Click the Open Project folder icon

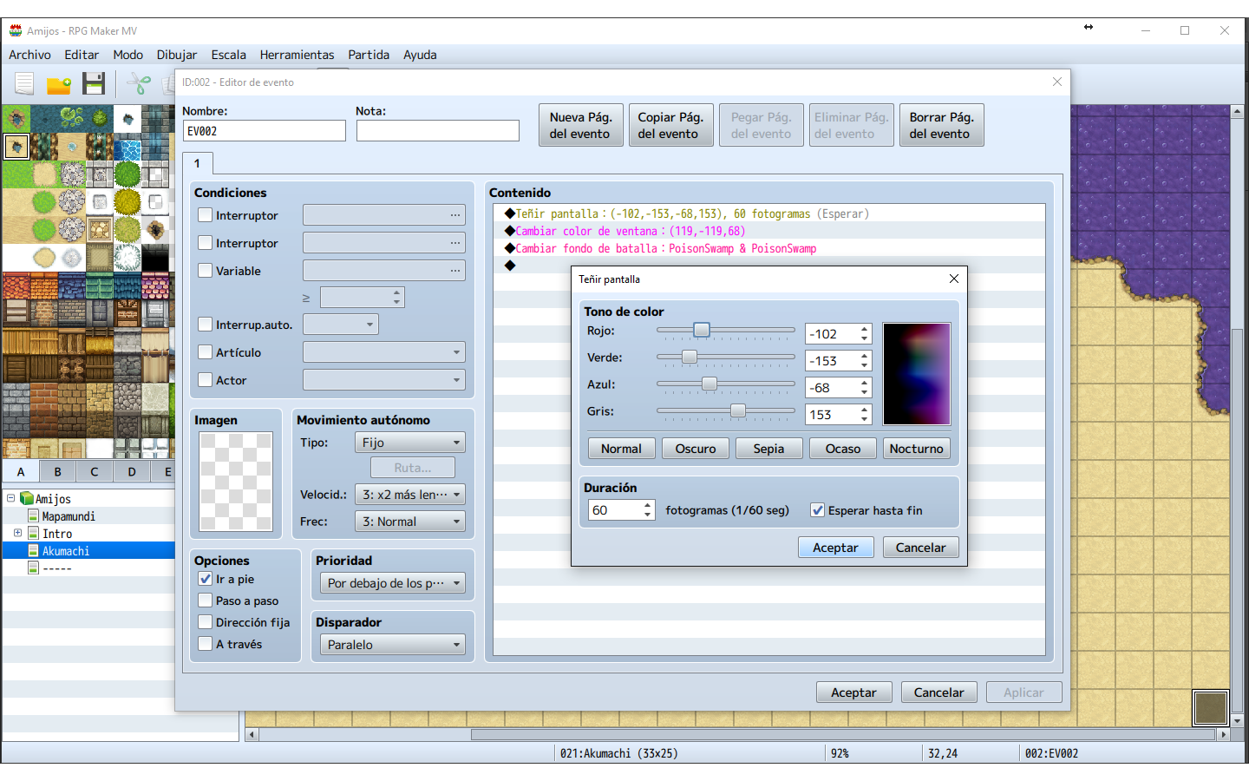pos(59,84)
